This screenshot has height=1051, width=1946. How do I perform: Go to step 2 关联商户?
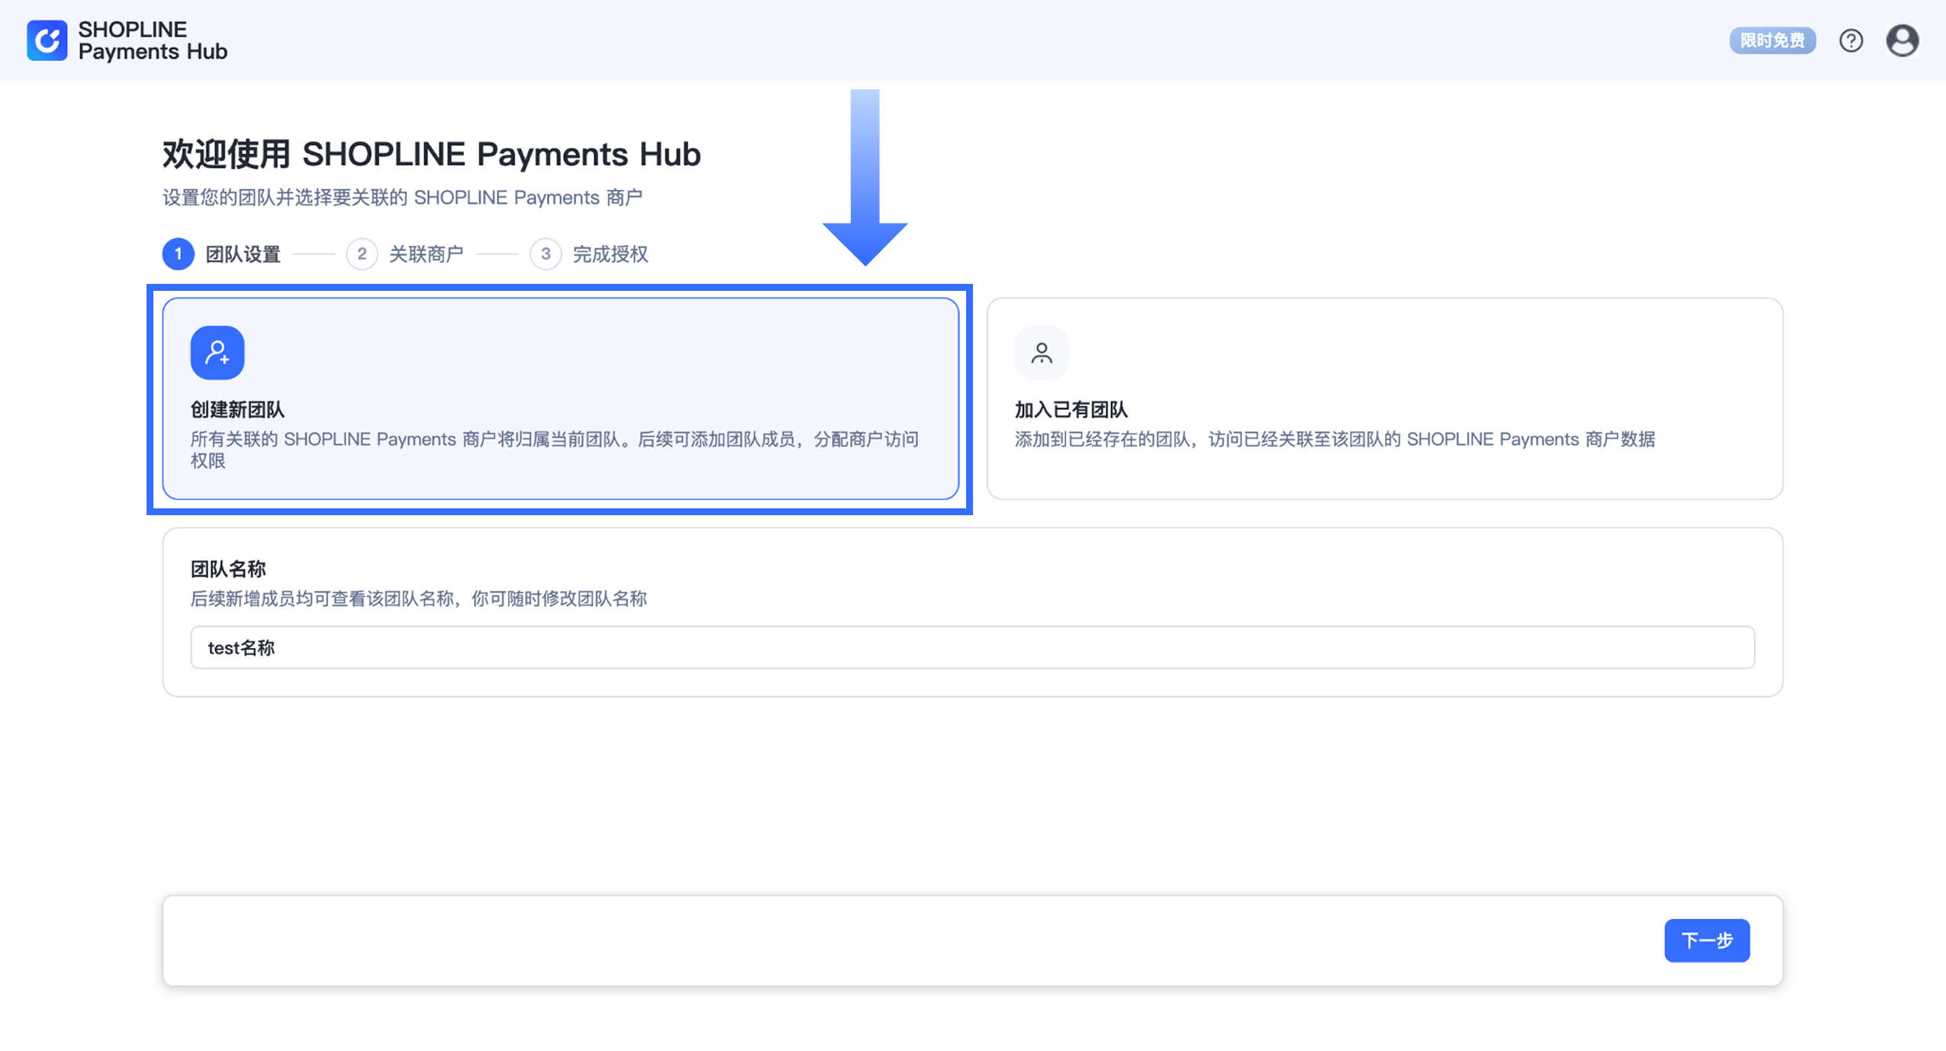(x=405, y=254)
